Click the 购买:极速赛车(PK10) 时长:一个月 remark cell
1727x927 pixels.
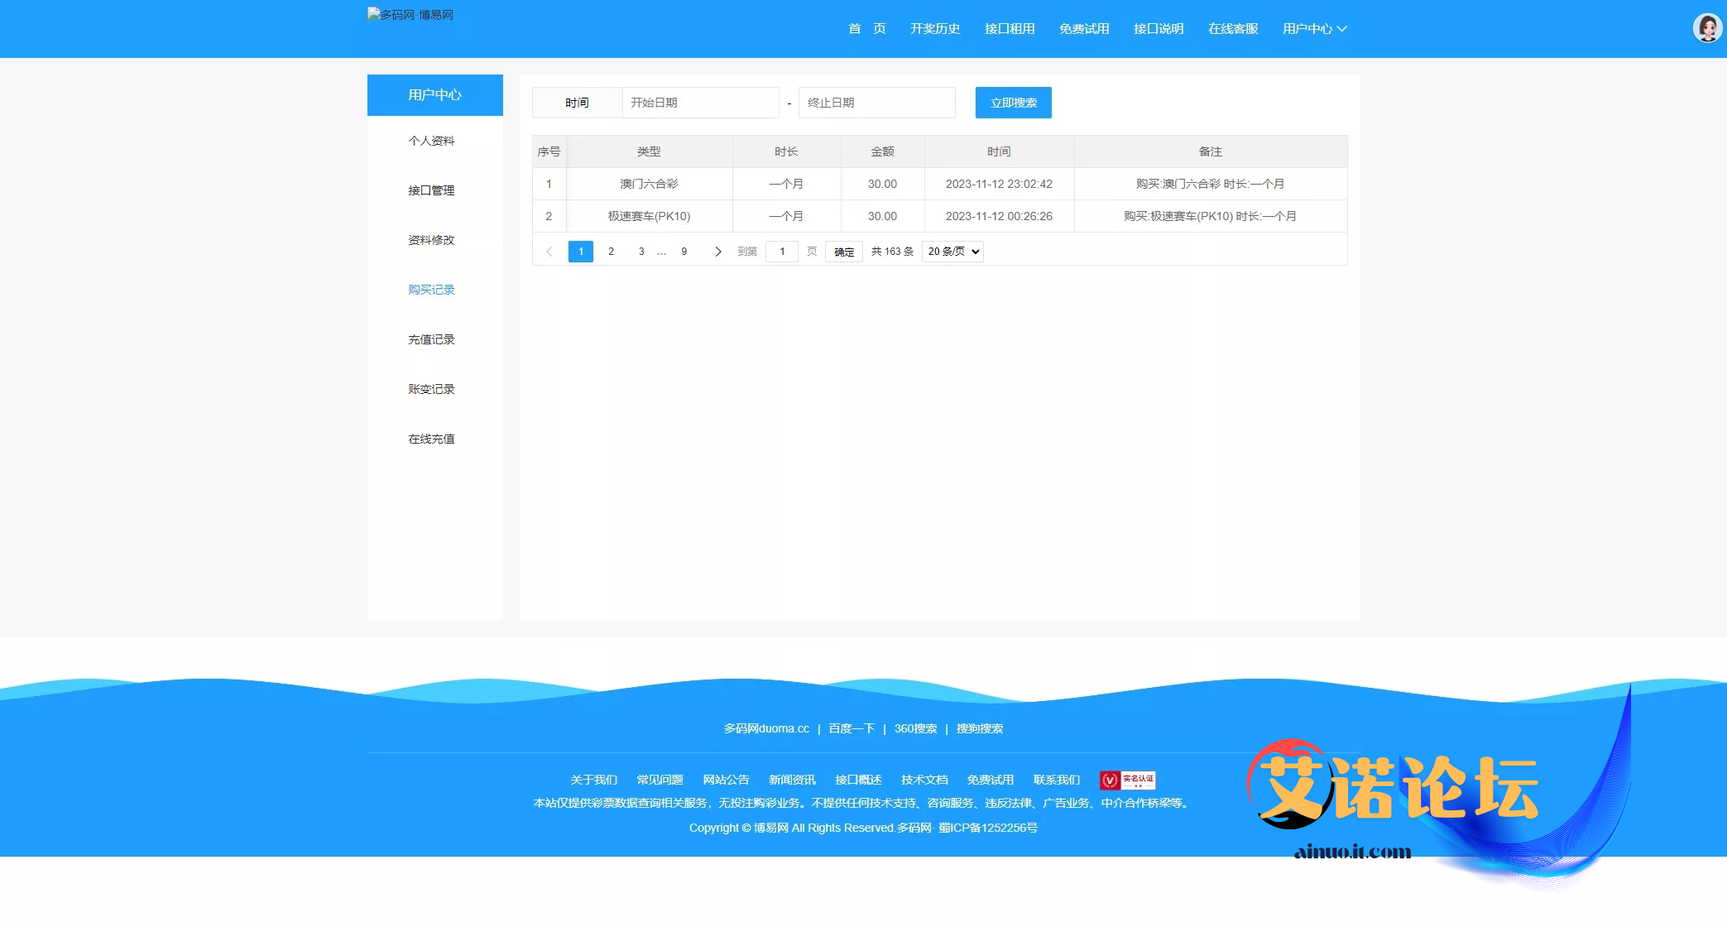(1210, 216)
